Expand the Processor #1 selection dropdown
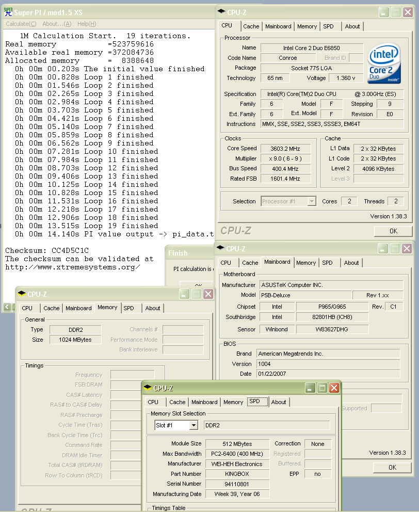Screen dimensions: 419x512 pyautogui.click(x=312, y=201)
